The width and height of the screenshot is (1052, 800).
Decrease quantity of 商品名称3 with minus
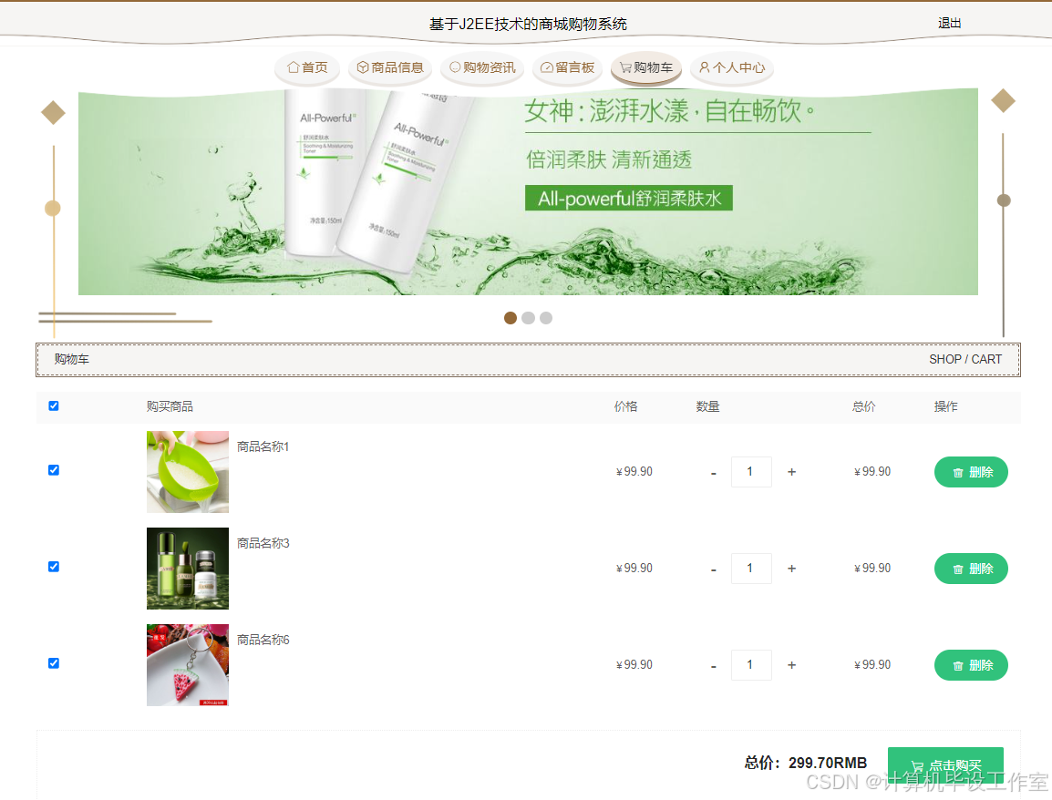coord(713,569)
